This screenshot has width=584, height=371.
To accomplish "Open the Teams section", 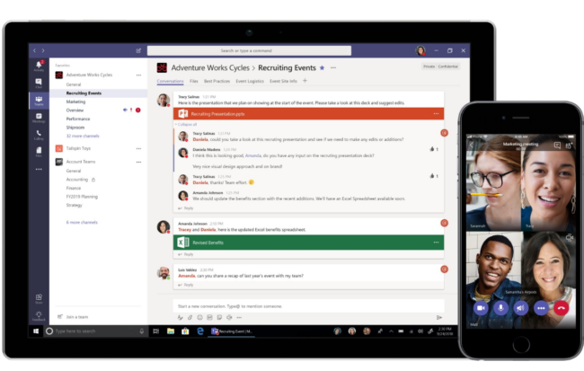I will click(39, 101).
